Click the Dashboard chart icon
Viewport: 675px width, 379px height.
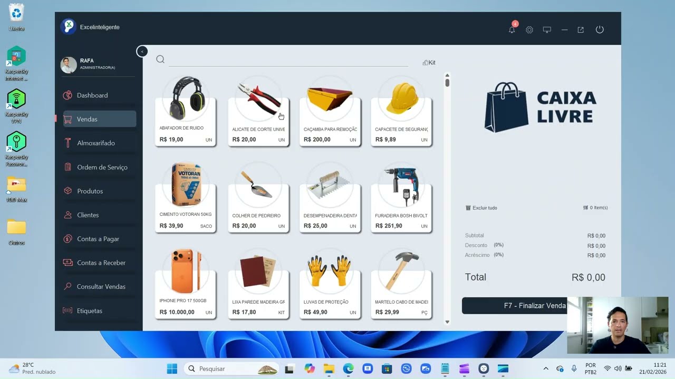tap(67, 95)
